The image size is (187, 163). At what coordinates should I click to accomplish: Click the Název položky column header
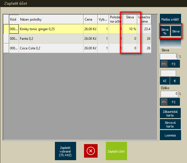coord(51,19)
